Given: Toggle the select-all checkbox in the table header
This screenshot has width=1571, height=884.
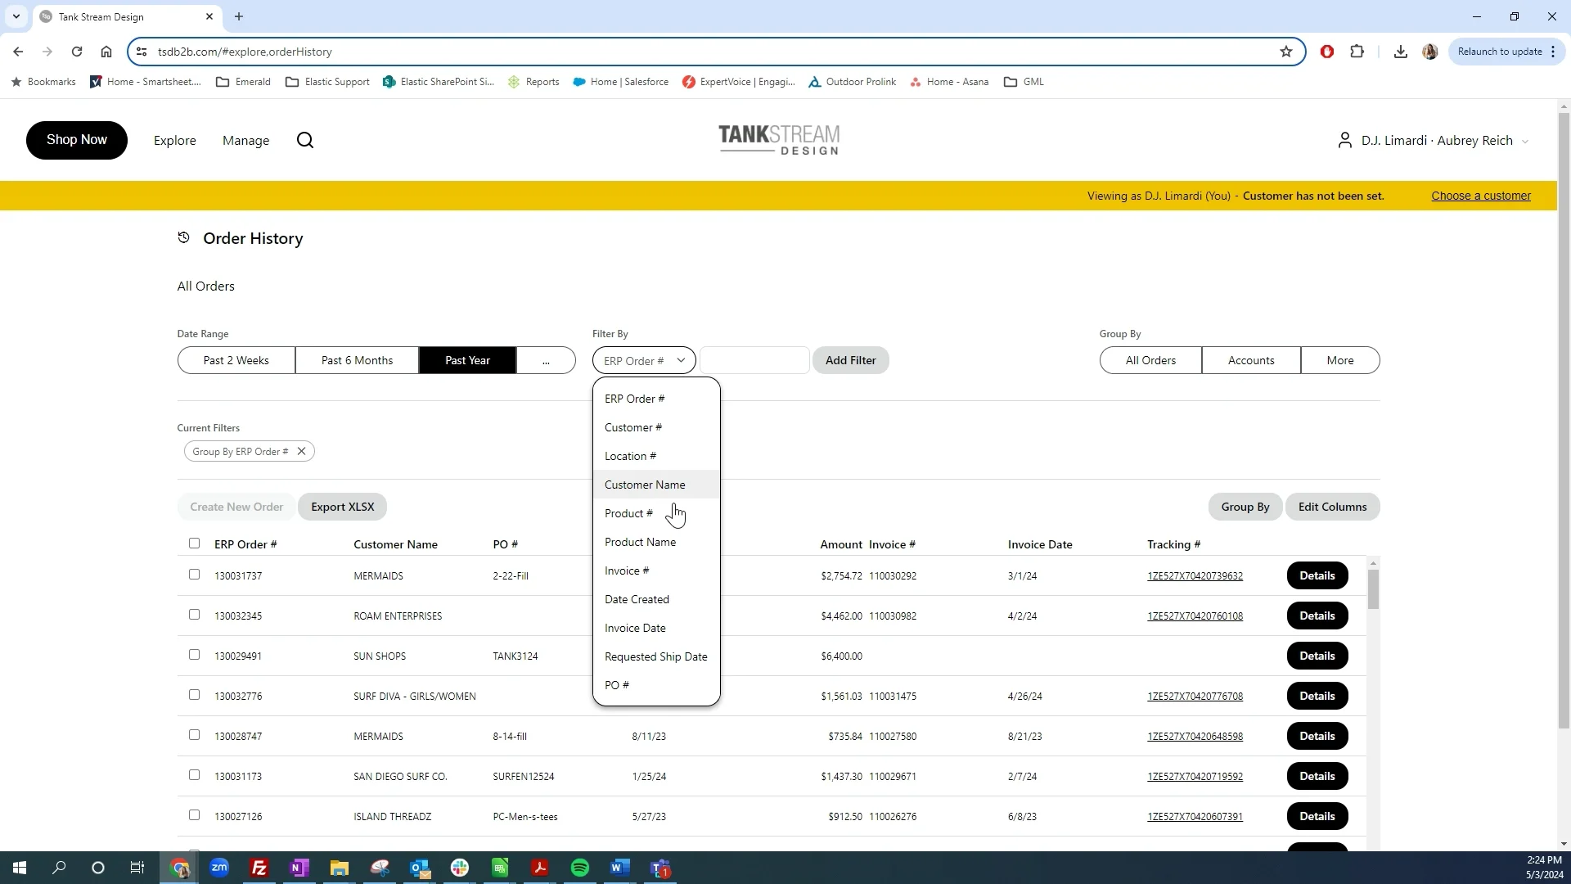Looking at the screenshot, I should [x=194, y=543].
